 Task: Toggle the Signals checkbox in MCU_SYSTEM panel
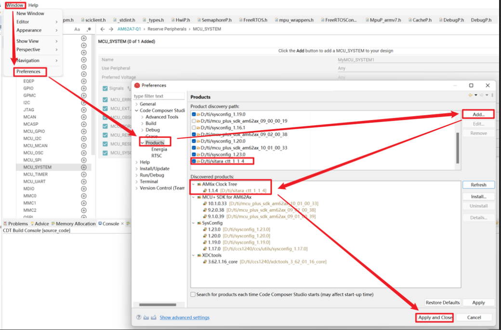click(x=105, y=89)
